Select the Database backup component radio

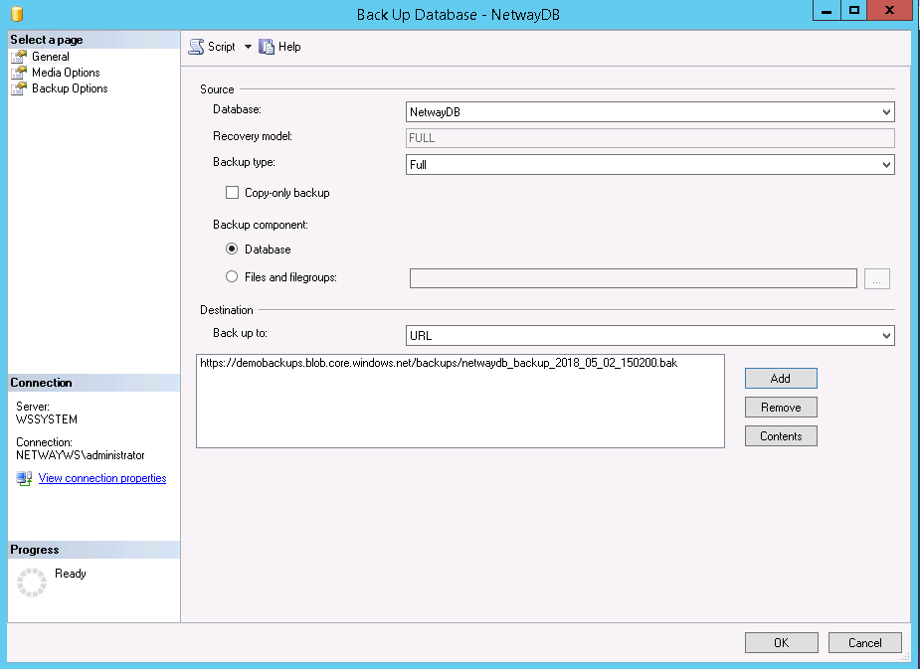click(x=232, y=250)
